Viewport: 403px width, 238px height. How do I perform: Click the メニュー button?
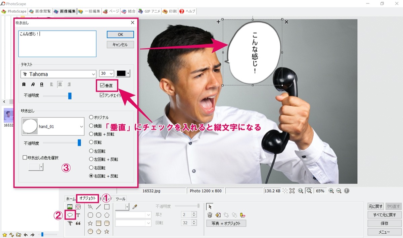tap(385, 232)
